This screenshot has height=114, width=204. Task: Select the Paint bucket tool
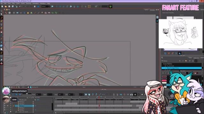tap(1, 32)
